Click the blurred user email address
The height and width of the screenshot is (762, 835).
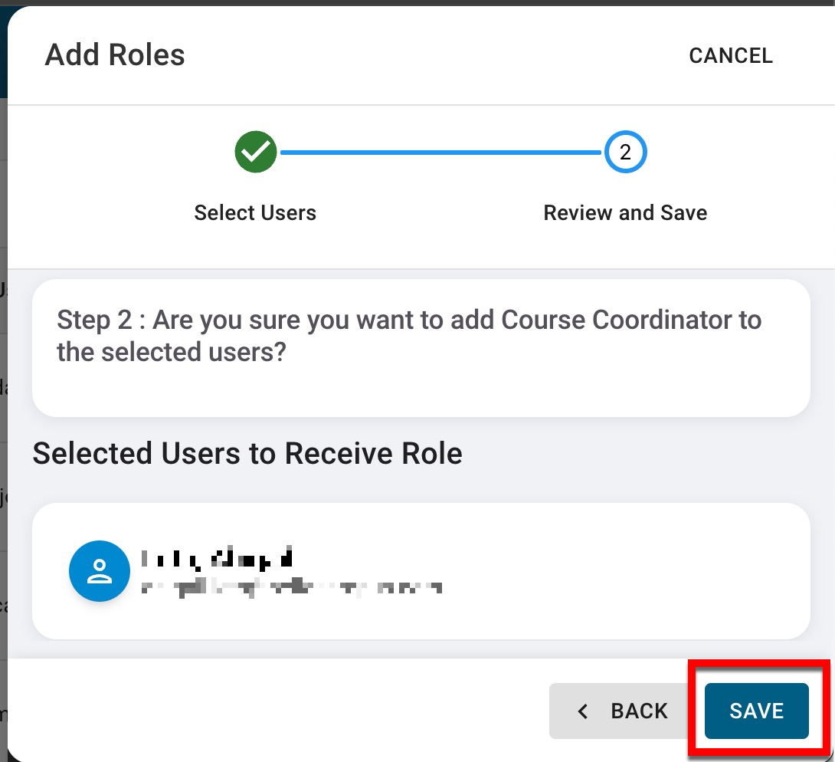point(291,588)
